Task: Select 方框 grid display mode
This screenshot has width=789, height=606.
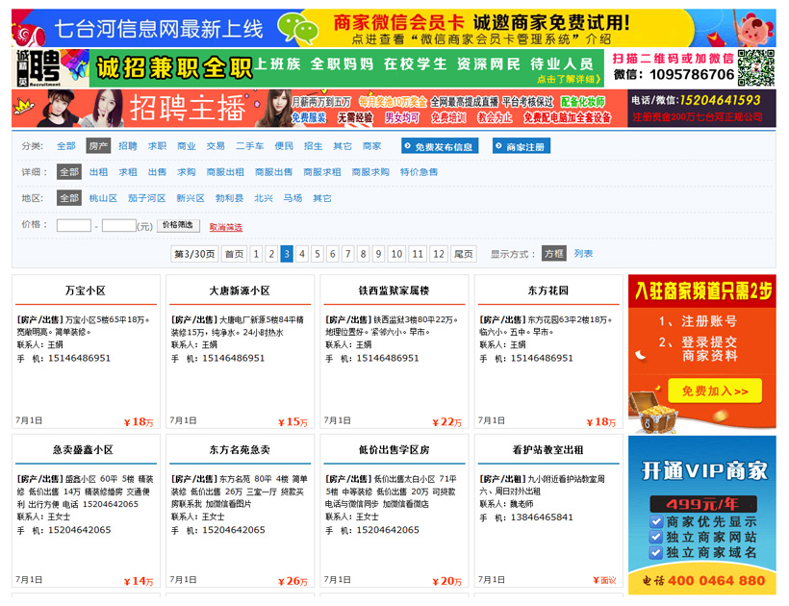Action: pyautogui.click(x=553, y=254)
